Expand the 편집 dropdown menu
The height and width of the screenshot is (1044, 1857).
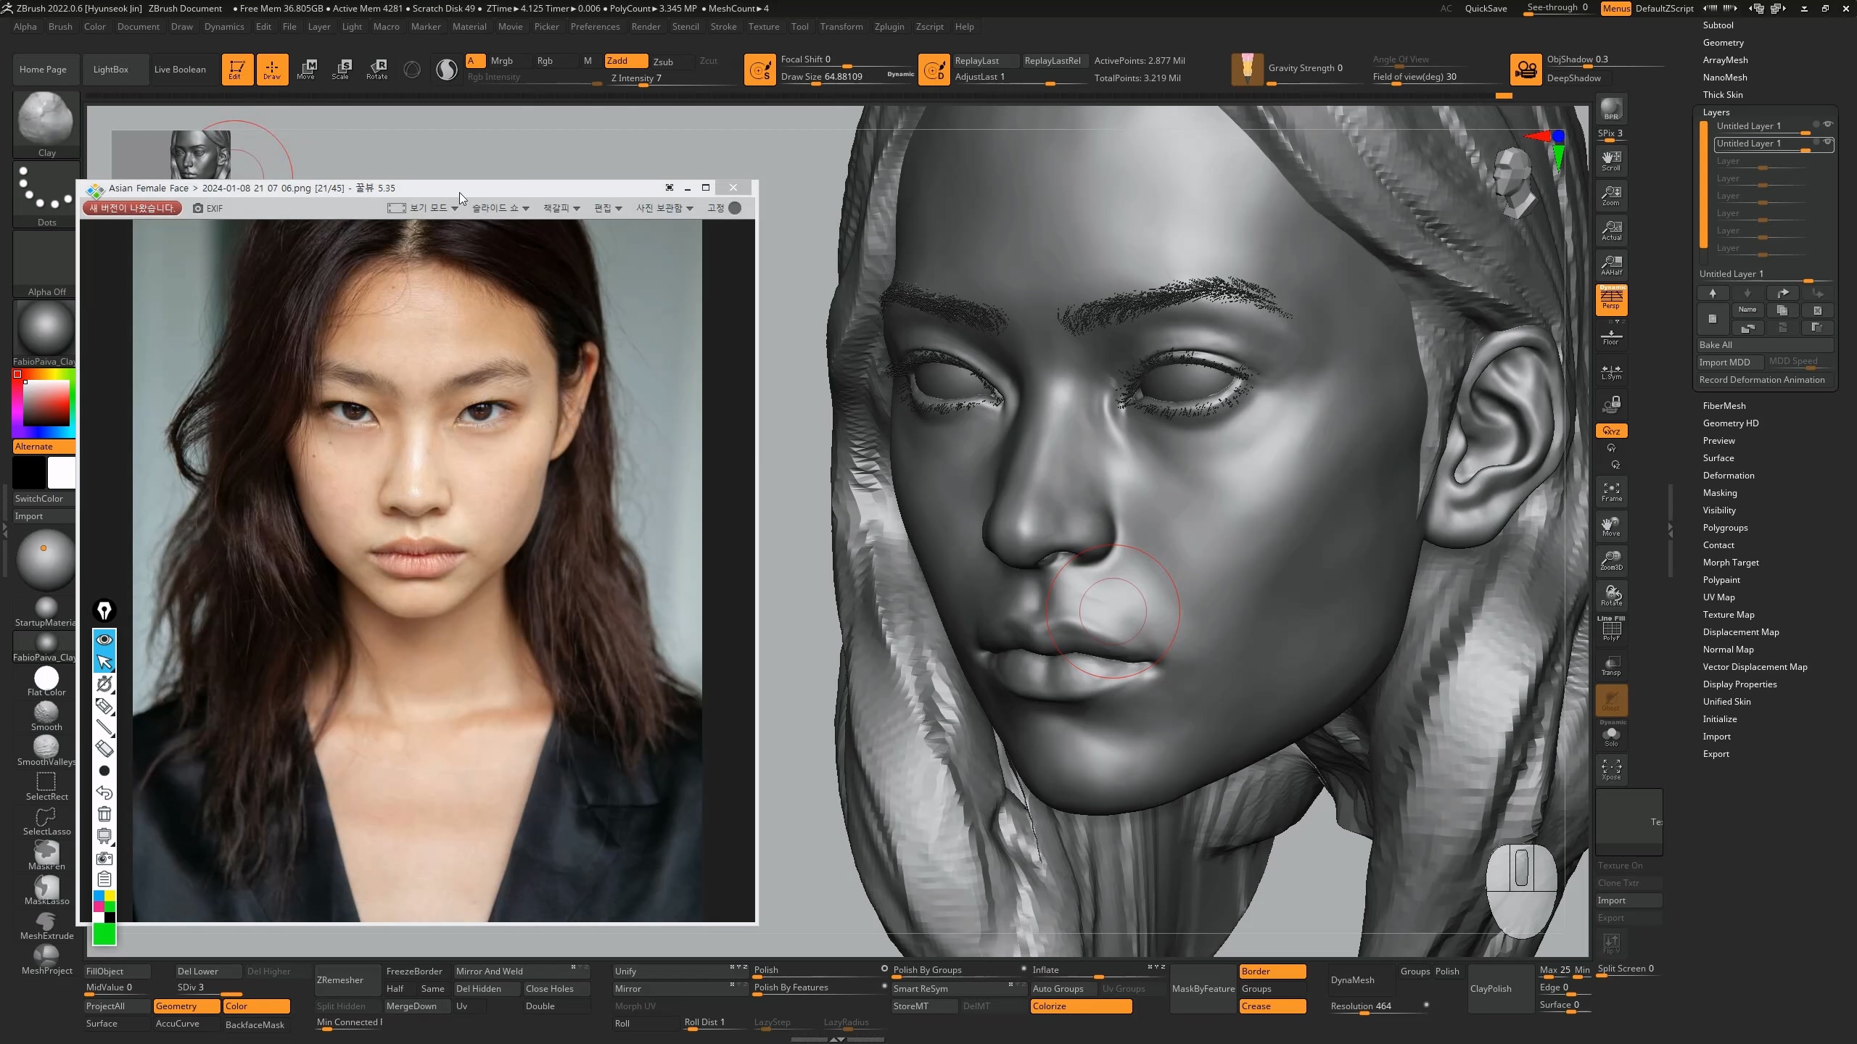coord(608,208)
